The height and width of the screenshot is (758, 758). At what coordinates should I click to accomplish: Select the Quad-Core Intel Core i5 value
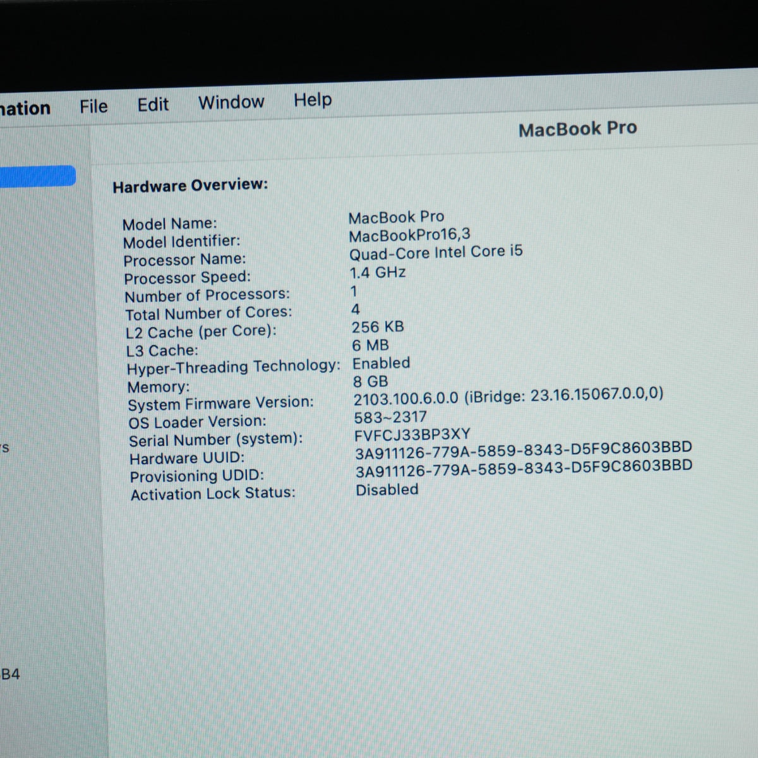tap(436, 253)
